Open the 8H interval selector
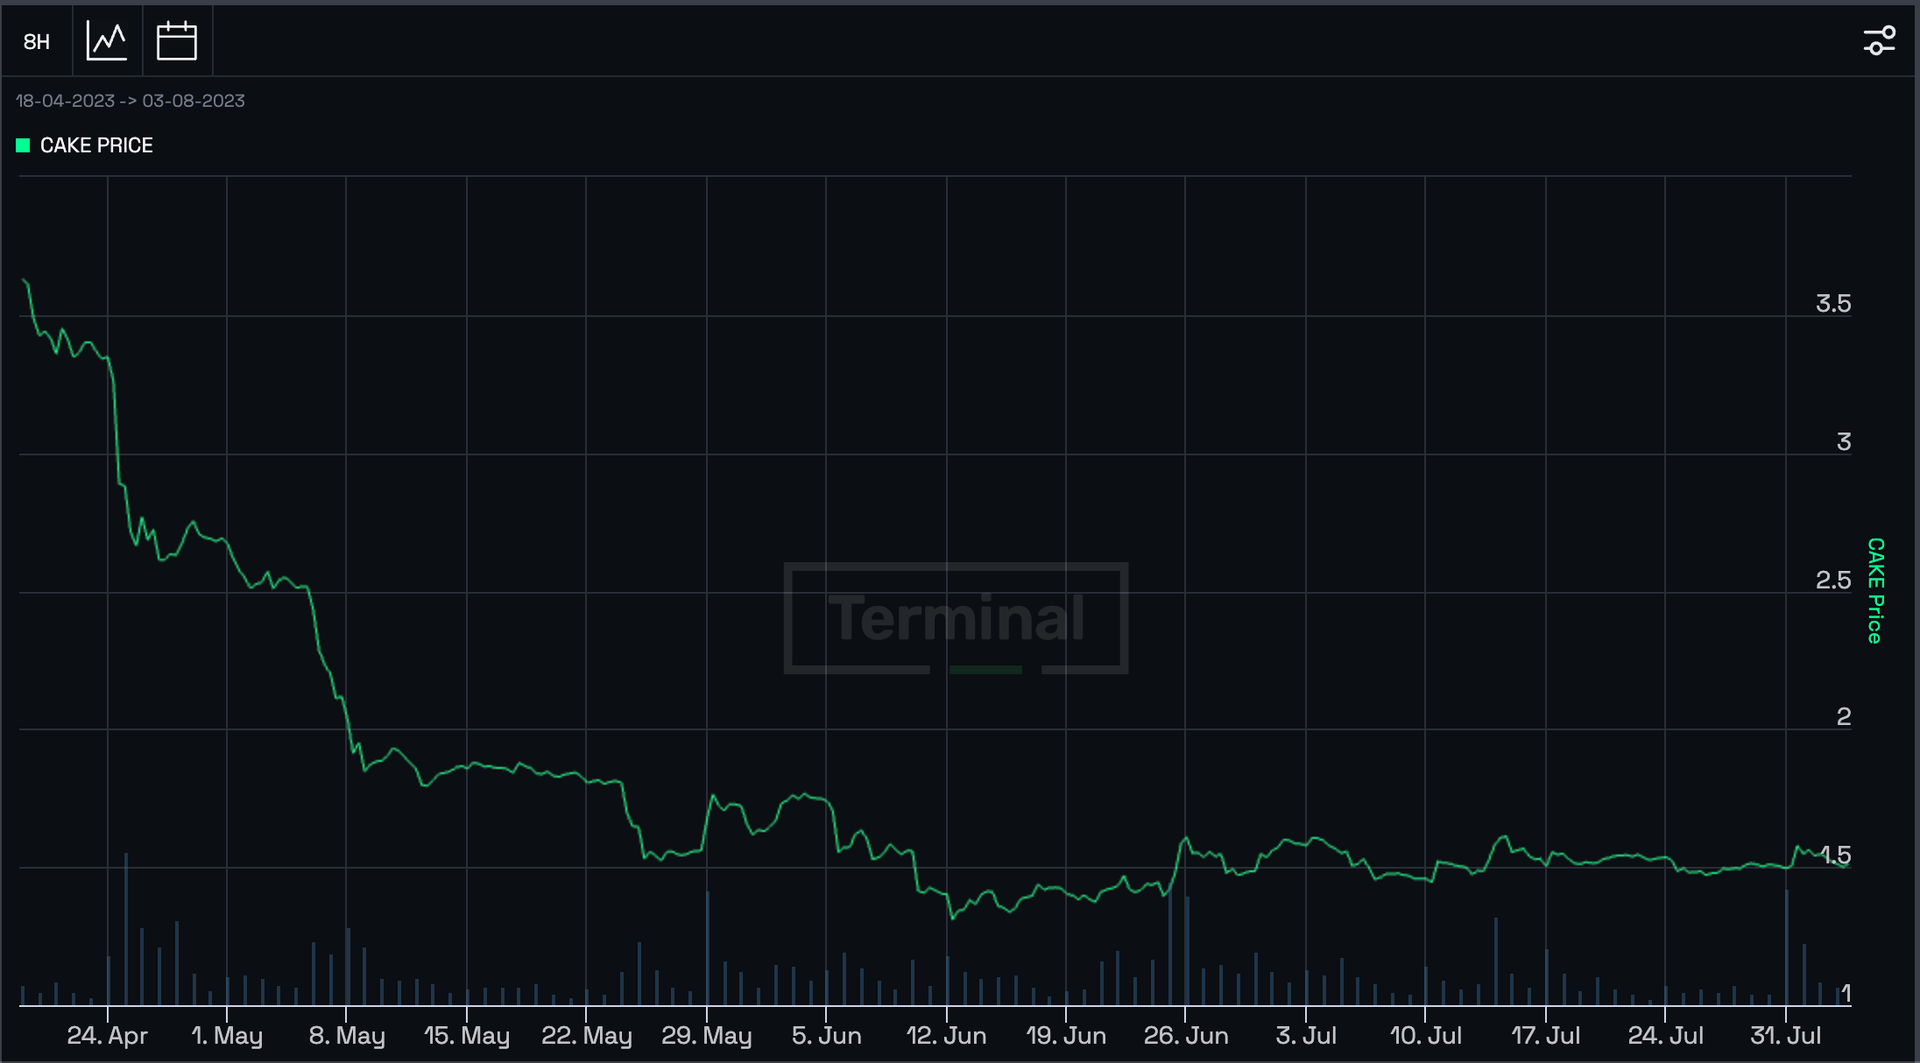 click(37, 41)
